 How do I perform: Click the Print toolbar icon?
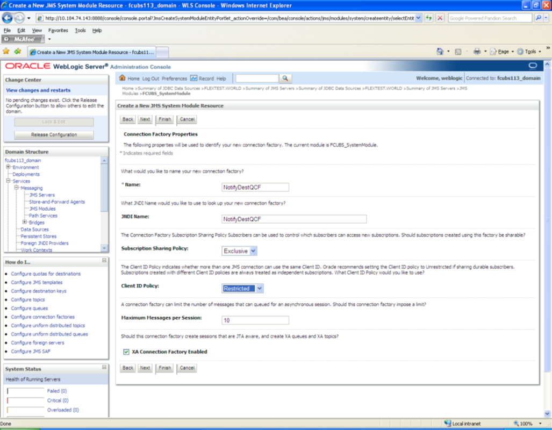477,52
